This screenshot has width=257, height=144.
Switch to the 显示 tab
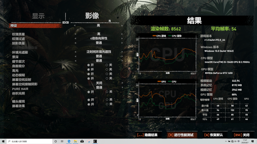pos(38,16)
